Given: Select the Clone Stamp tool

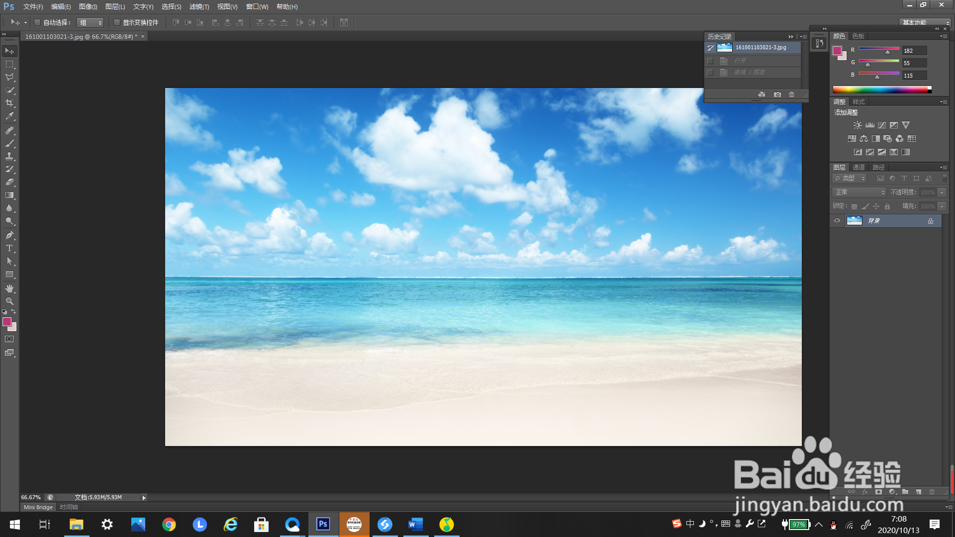Looking at the screenshot, I should click(9, 156).
